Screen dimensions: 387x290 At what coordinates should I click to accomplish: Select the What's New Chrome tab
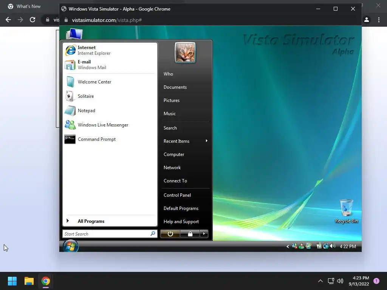tap(28, 6)
